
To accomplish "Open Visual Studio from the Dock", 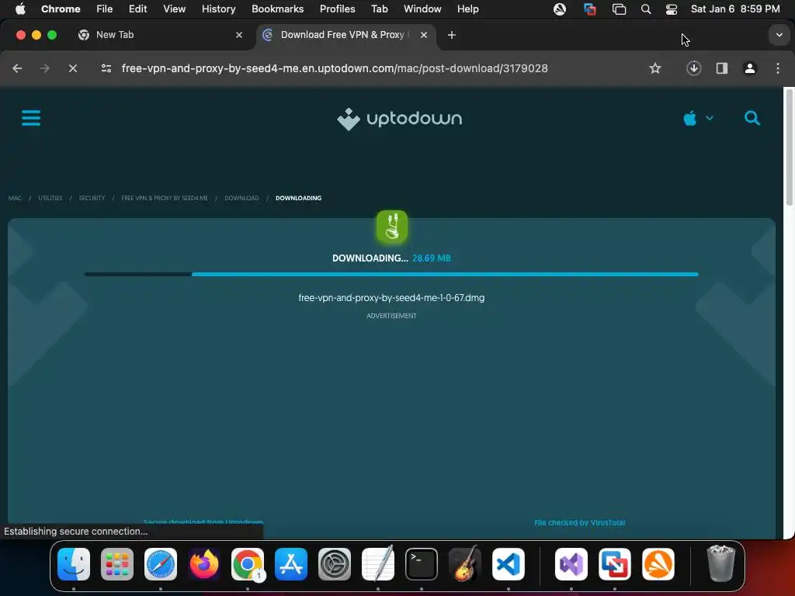I will click(x=571, y=564).
